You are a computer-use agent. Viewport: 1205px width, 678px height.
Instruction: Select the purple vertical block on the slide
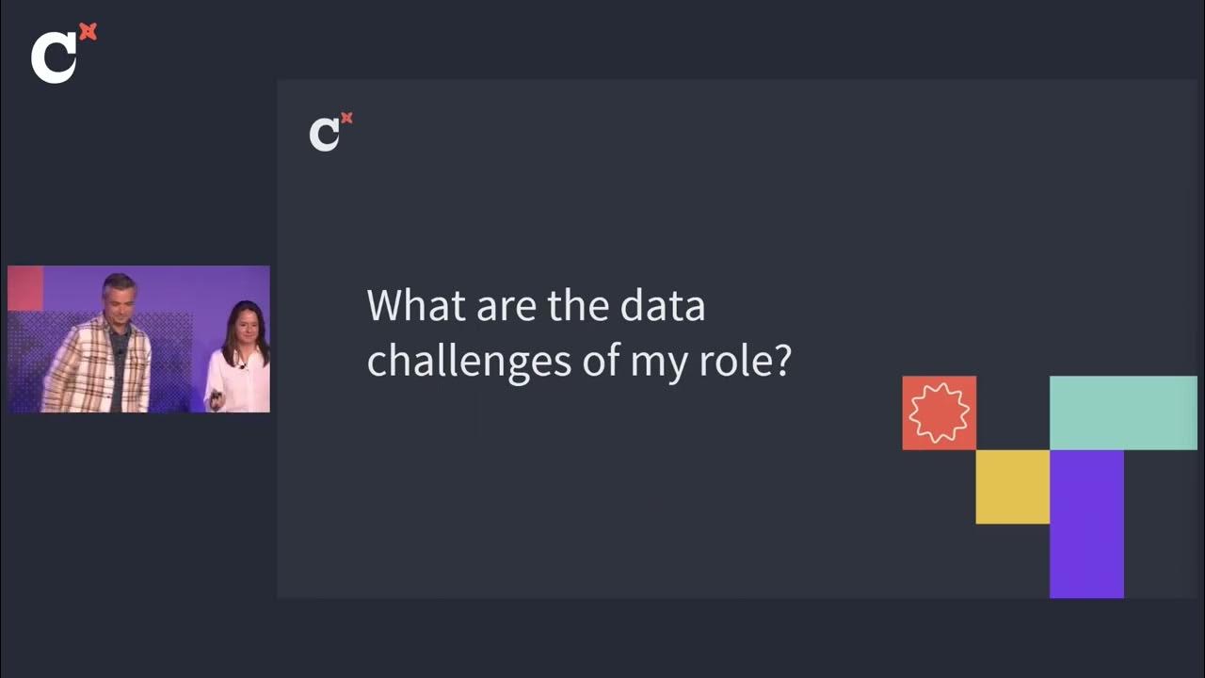[x=1086, y=524]
